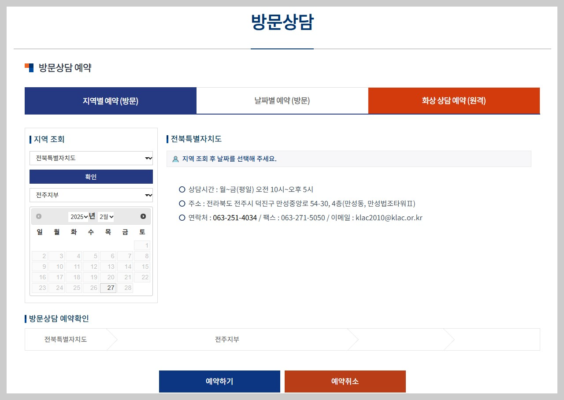
Task: Click 전북특별자치도 step in reservation confirmation
Action: (x=66, y=340)
